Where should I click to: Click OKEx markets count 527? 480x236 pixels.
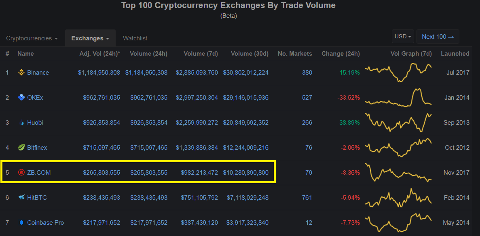(307, 98)
